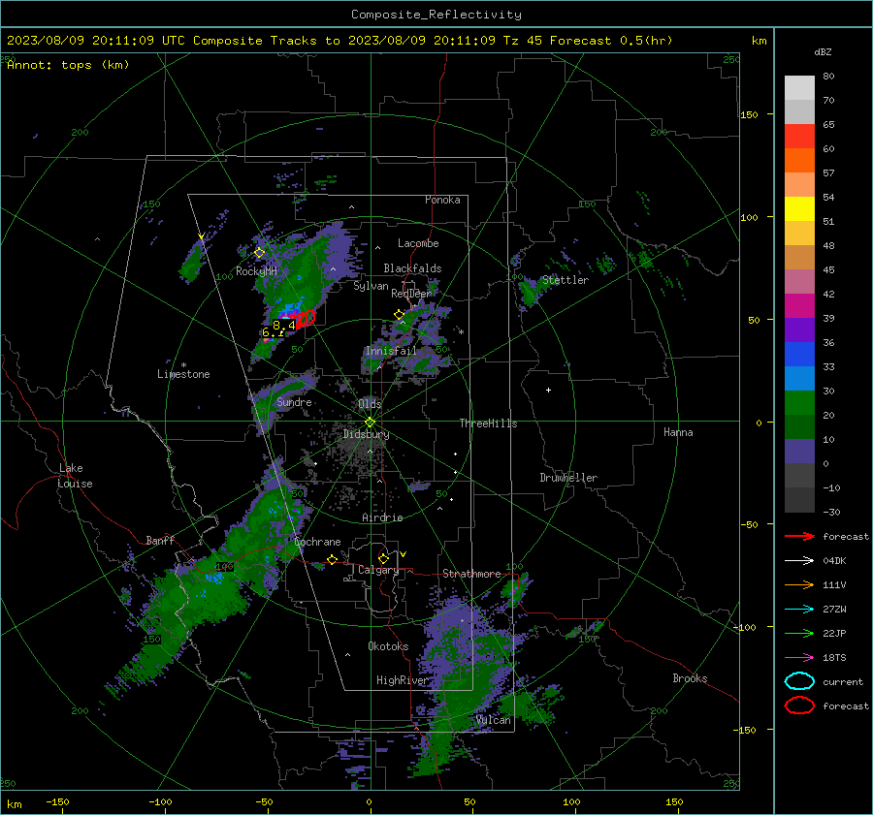Click the 0 dBZ purple color swatch
873x815 pixels.
(x=799, y=451)
